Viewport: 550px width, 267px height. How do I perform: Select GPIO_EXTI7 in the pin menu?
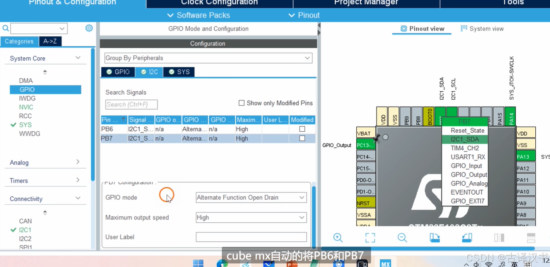pyautogui.click(x=467, y=201)
